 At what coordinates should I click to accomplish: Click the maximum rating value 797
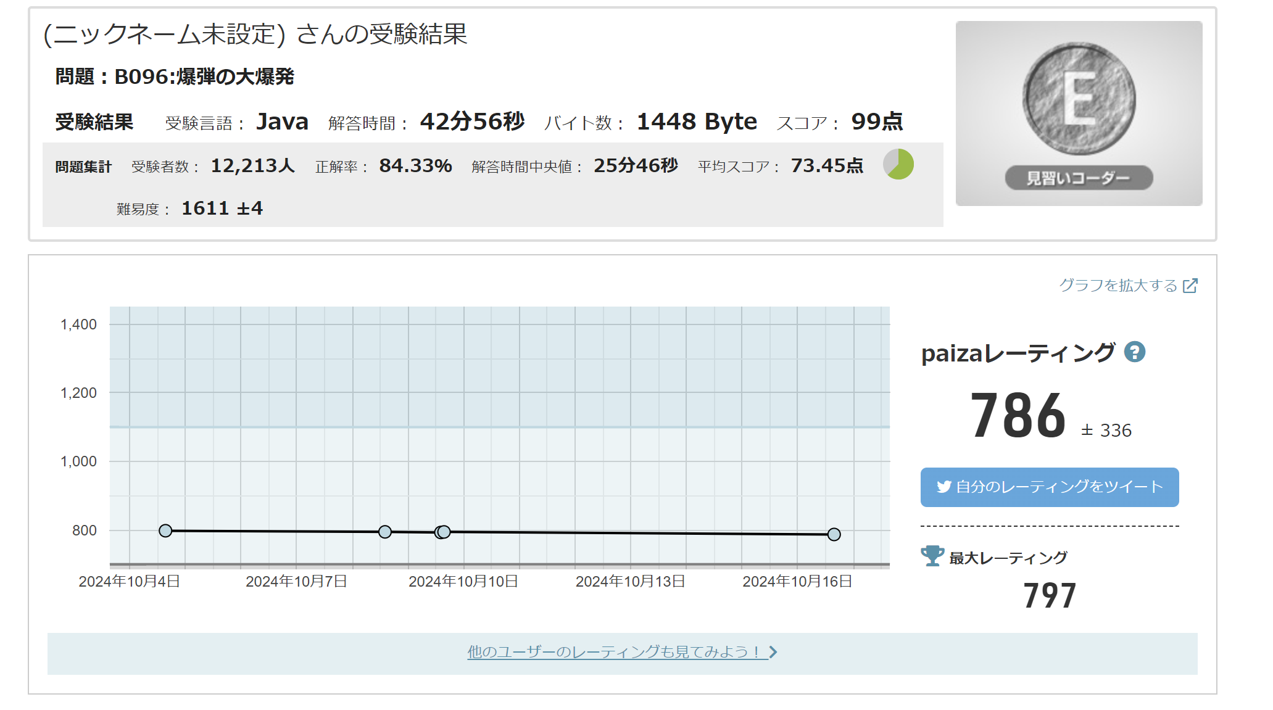click(x=1050, y=596)
